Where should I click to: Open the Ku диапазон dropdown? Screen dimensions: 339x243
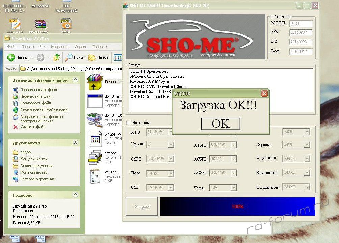[x=307, y=187]
